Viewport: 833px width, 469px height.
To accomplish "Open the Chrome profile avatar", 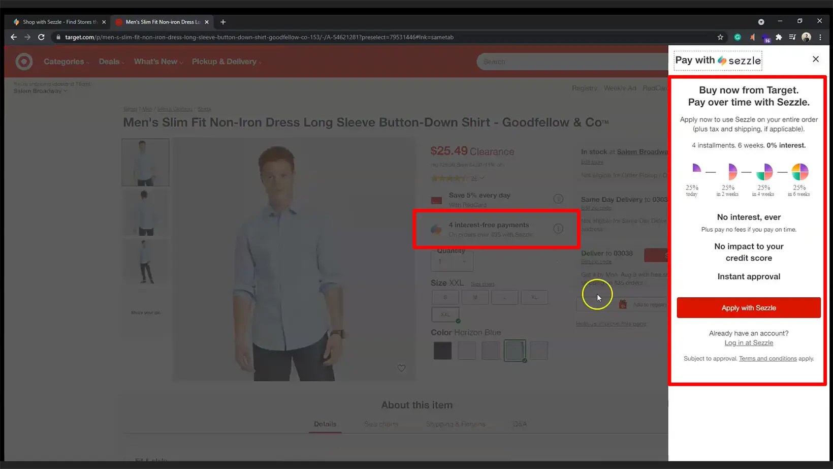I will tap(806, 37).
